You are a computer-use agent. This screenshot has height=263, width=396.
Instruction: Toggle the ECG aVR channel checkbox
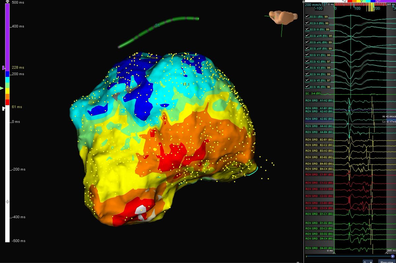point(307,36)
